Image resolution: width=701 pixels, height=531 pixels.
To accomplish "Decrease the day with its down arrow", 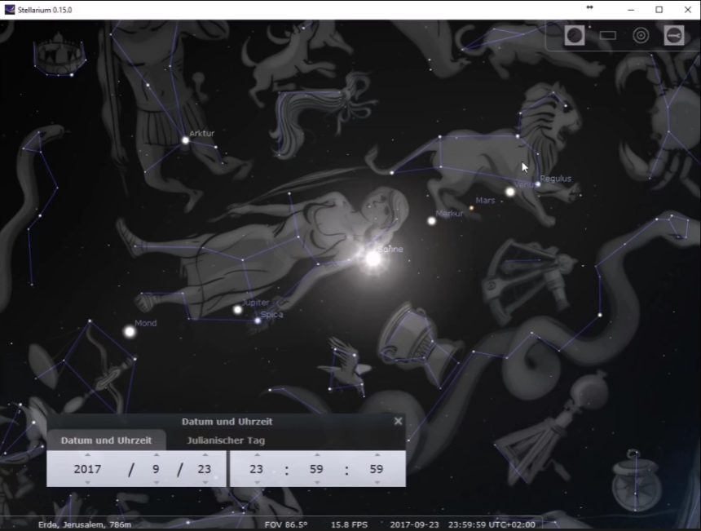I will (x=205, y=483).
